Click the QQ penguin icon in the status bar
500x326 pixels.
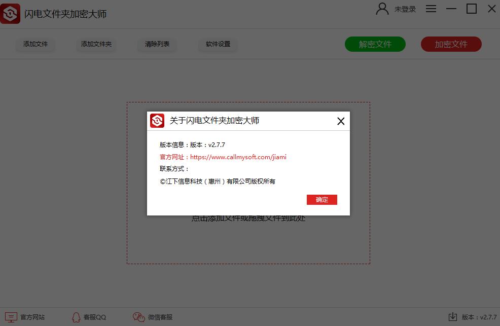[x=75, y=317]
